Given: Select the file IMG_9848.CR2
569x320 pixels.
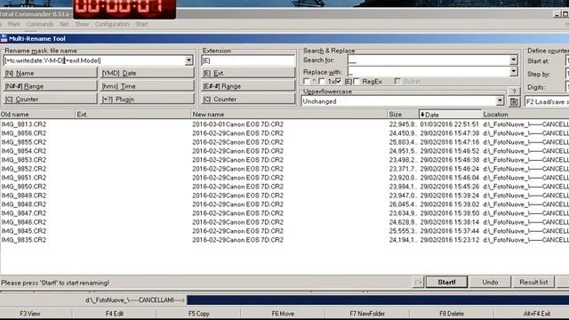Looking at the screenshot, I should pos(24,204).
